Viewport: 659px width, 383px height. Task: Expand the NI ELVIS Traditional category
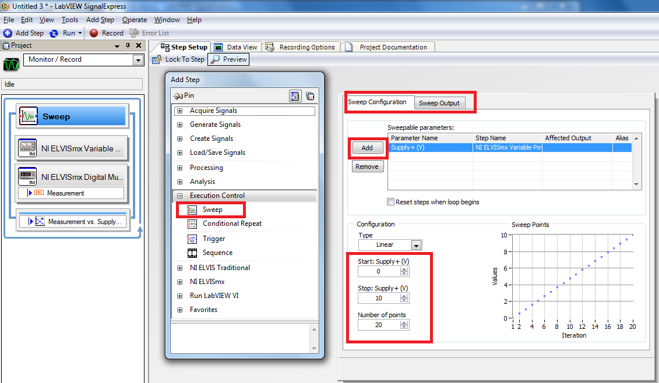point(180,268)
